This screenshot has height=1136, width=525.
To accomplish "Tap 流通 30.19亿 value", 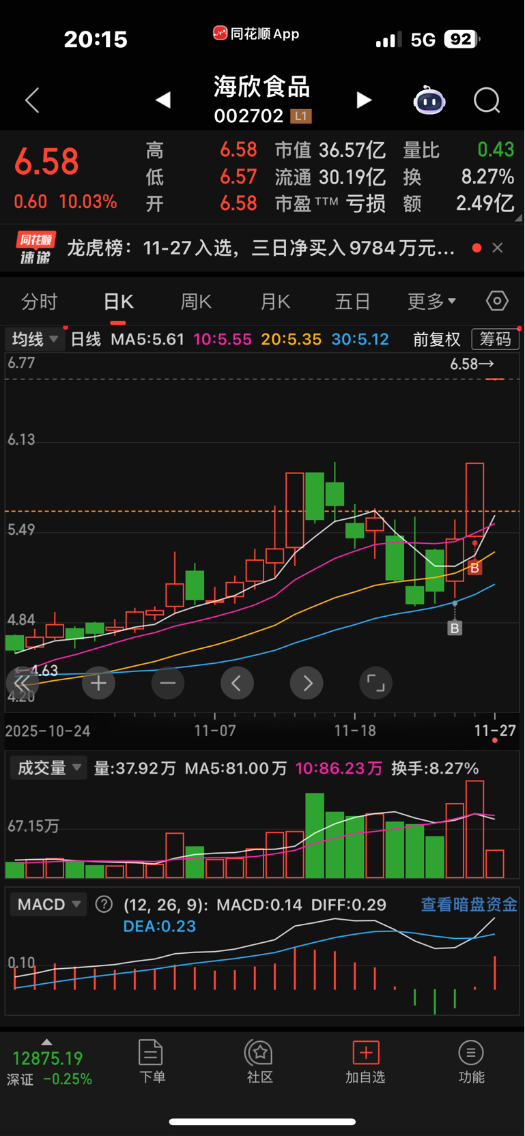I will (330, 177).
